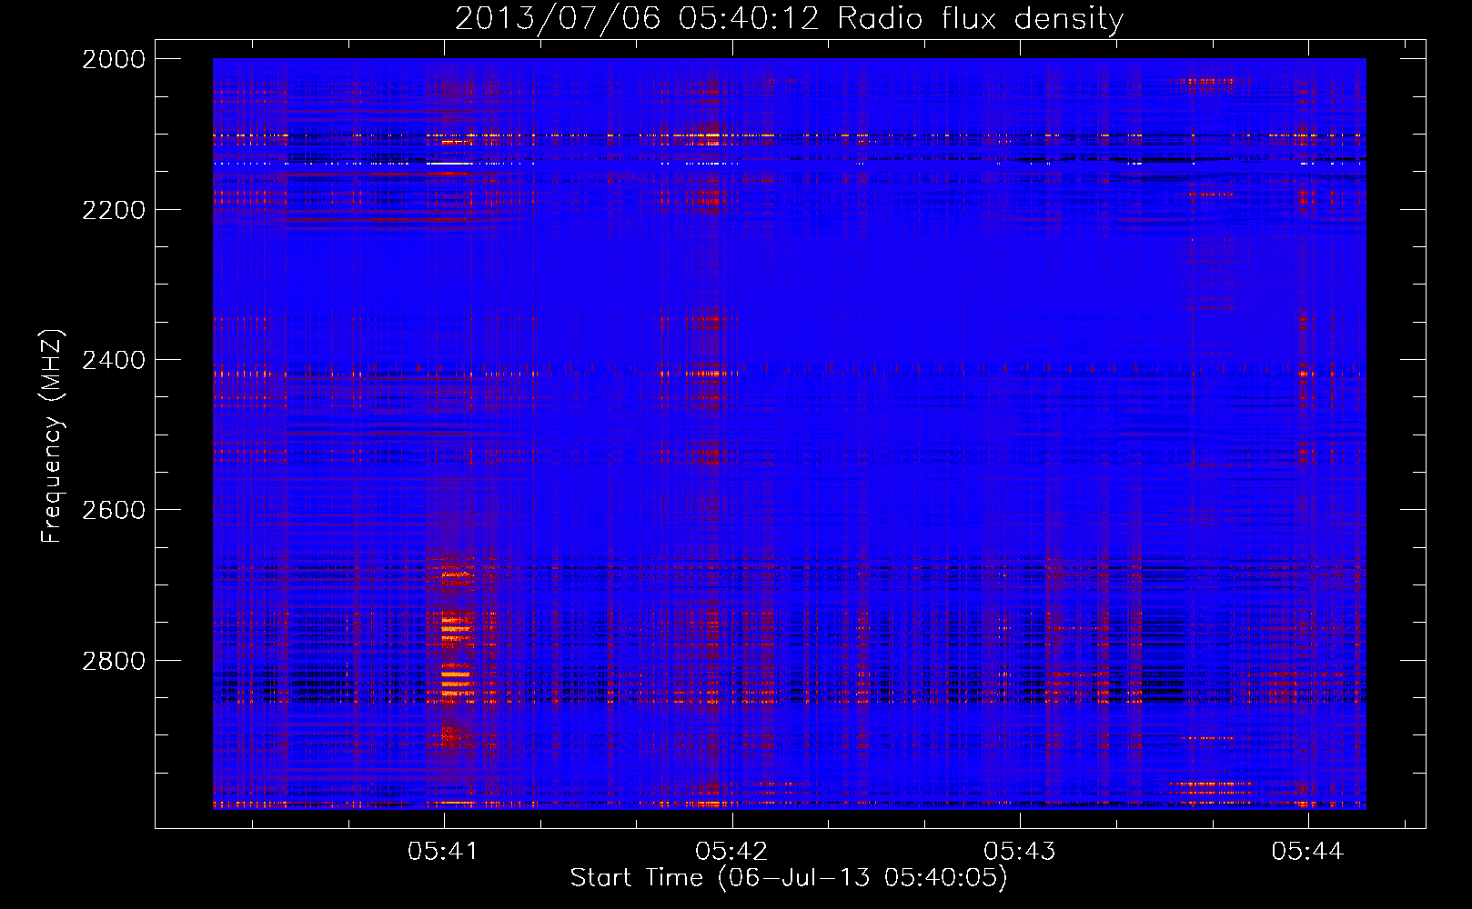This screenshot has height=909, width=1472.
Task: Click the 2200 frequency tick label
Action: pos(114,210)
